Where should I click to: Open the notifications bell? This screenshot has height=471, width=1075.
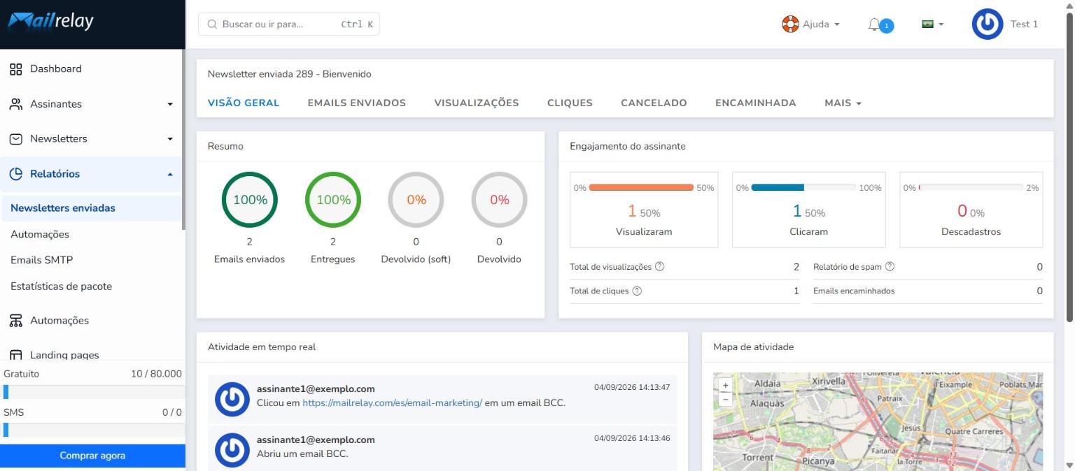pyautogui.click(x=874, y=24)
